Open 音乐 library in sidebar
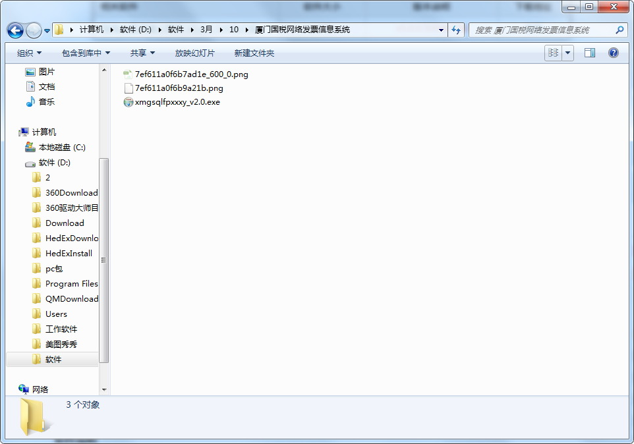 pos(47,102)
